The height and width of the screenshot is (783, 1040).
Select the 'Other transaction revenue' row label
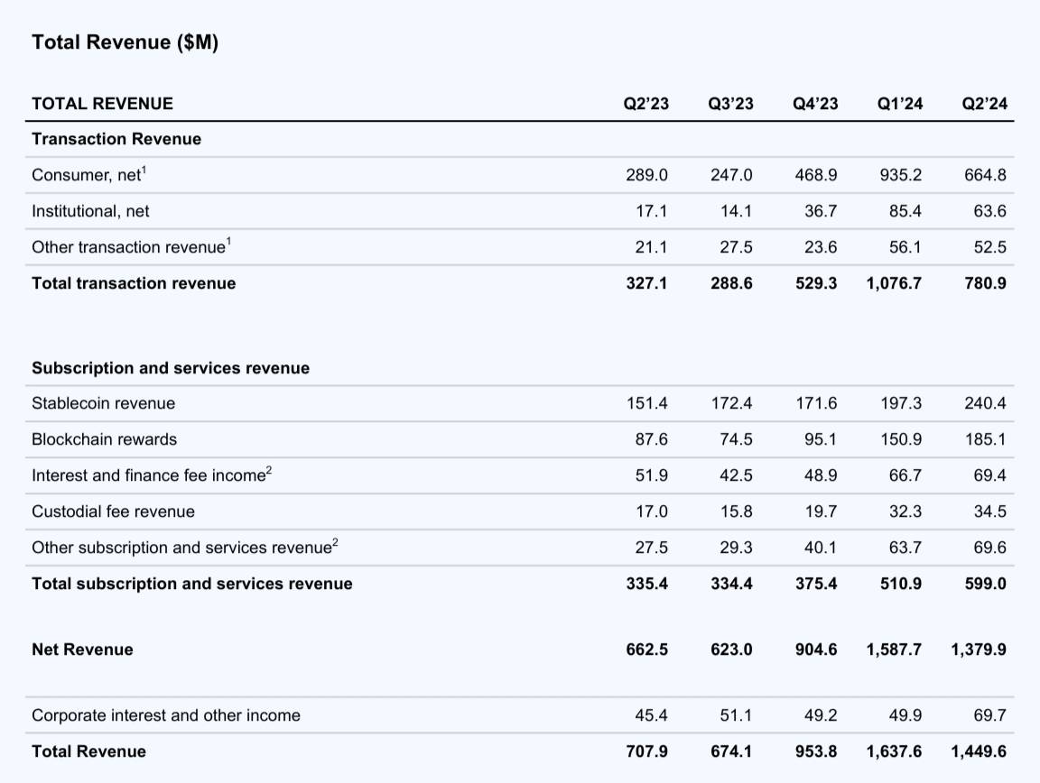point(131,246)
